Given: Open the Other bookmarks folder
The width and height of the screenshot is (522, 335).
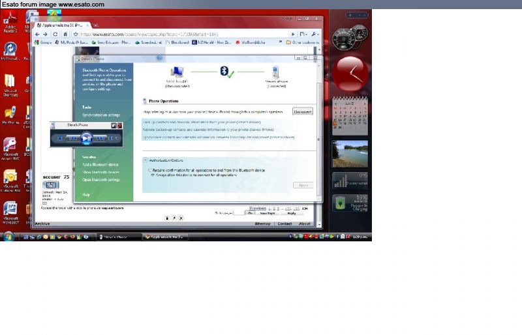Looking at the screenshot, I should pos(302,42).
